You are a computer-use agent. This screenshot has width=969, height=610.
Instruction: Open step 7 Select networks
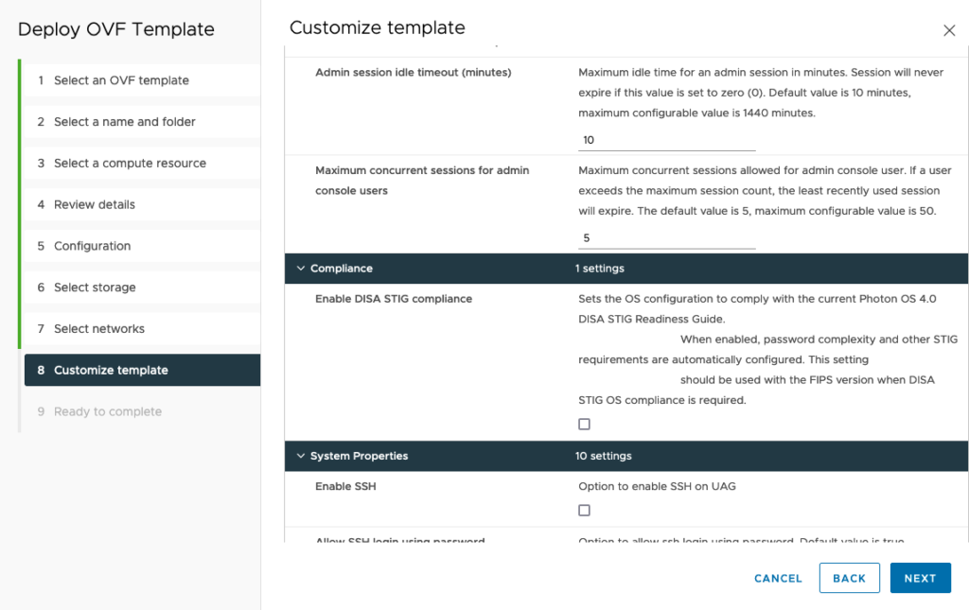[99, 329]
